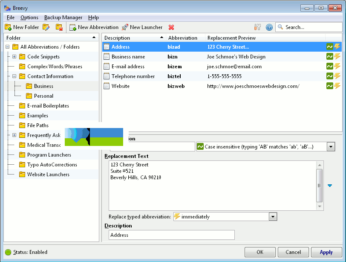Image resolution: width=346 pixels, height=262 pixels.
Task: Create a New Abbreviation
Action: tap(94, 27)
